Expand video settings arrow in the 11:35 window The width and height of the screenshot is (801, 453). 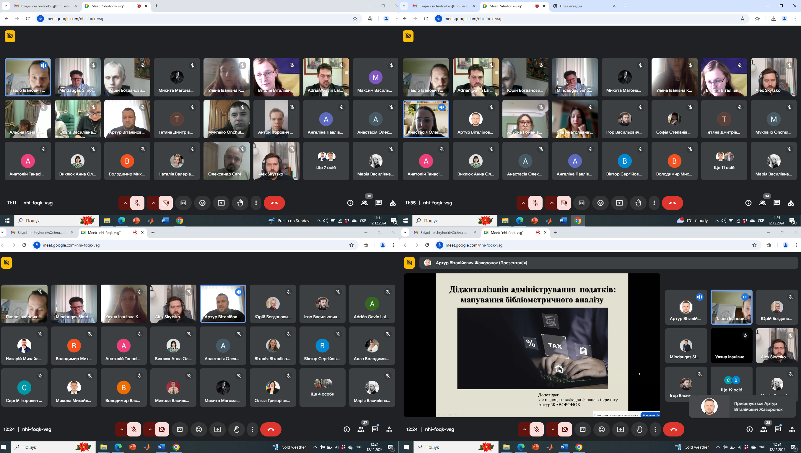point(551,203)
